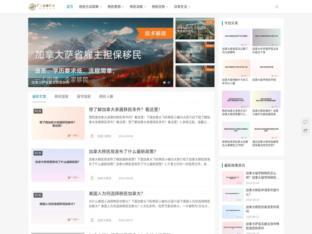The height and width of the screenshot is (234, 312).
Task: Expand 移民费用 dropdown menu
Action: (116, 7)
